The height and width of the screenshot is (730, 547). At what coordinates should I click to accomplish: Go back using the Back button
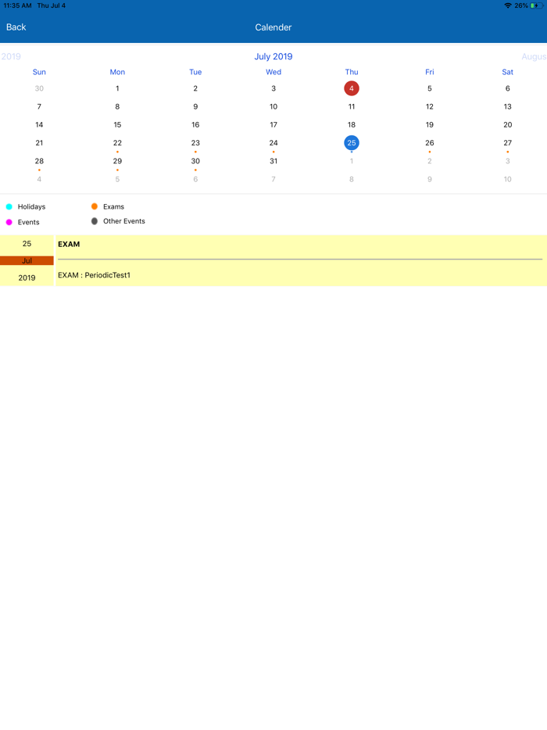tap(16, 27)
